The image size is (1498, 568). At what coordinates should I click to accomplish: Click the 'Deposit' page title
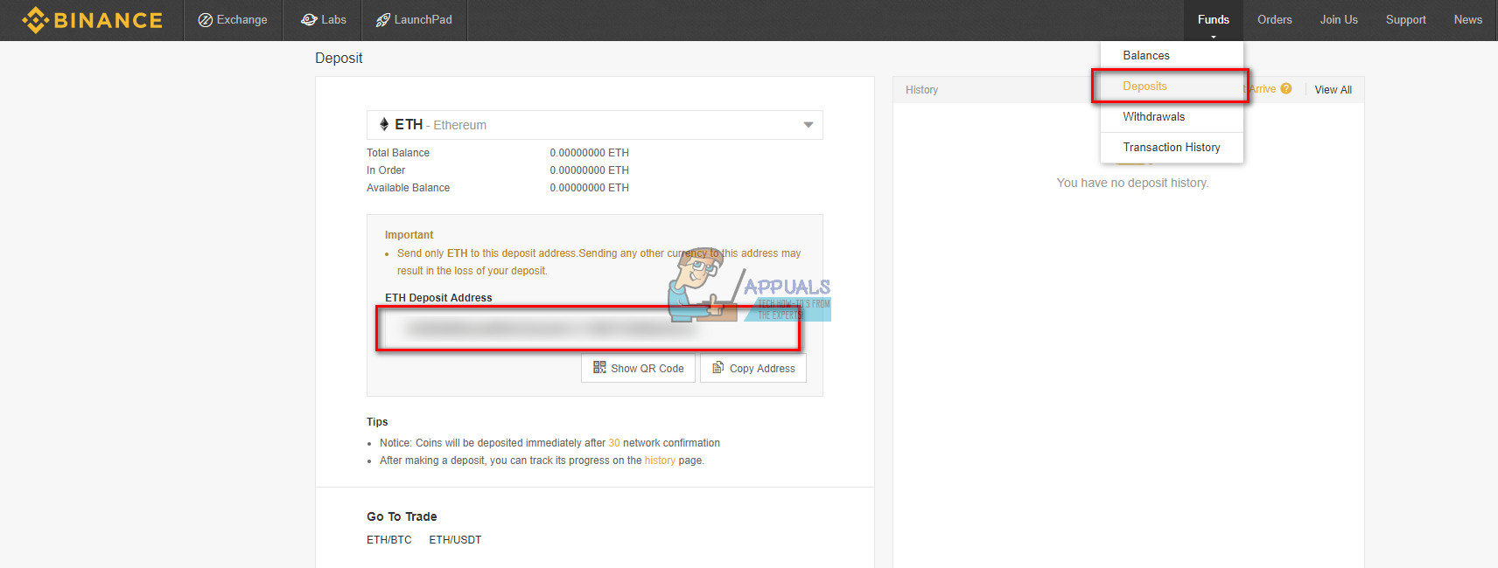[339, 58]
